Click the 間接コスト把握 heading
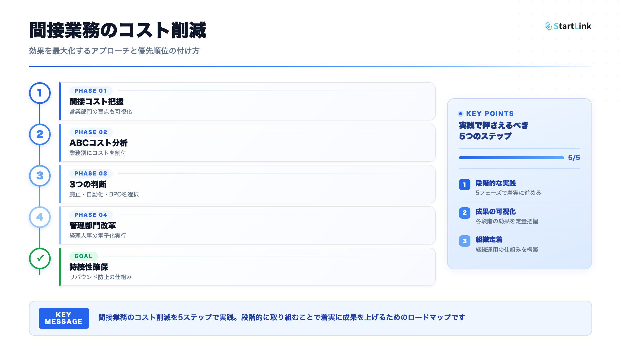This screenshot has width=621, height=349. pos(96,102)
